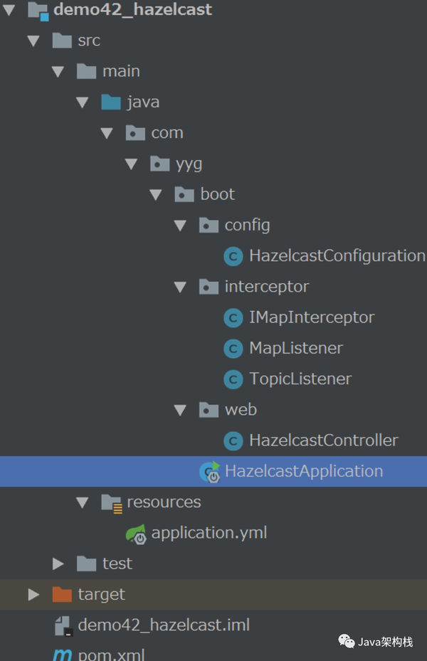Click the MapListener class icon
The image size is (427, 661).
tap(233, 348)
